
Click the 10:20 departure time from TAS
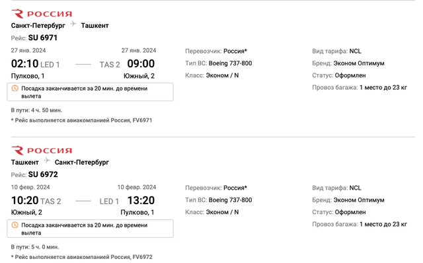tap(25, 201)
